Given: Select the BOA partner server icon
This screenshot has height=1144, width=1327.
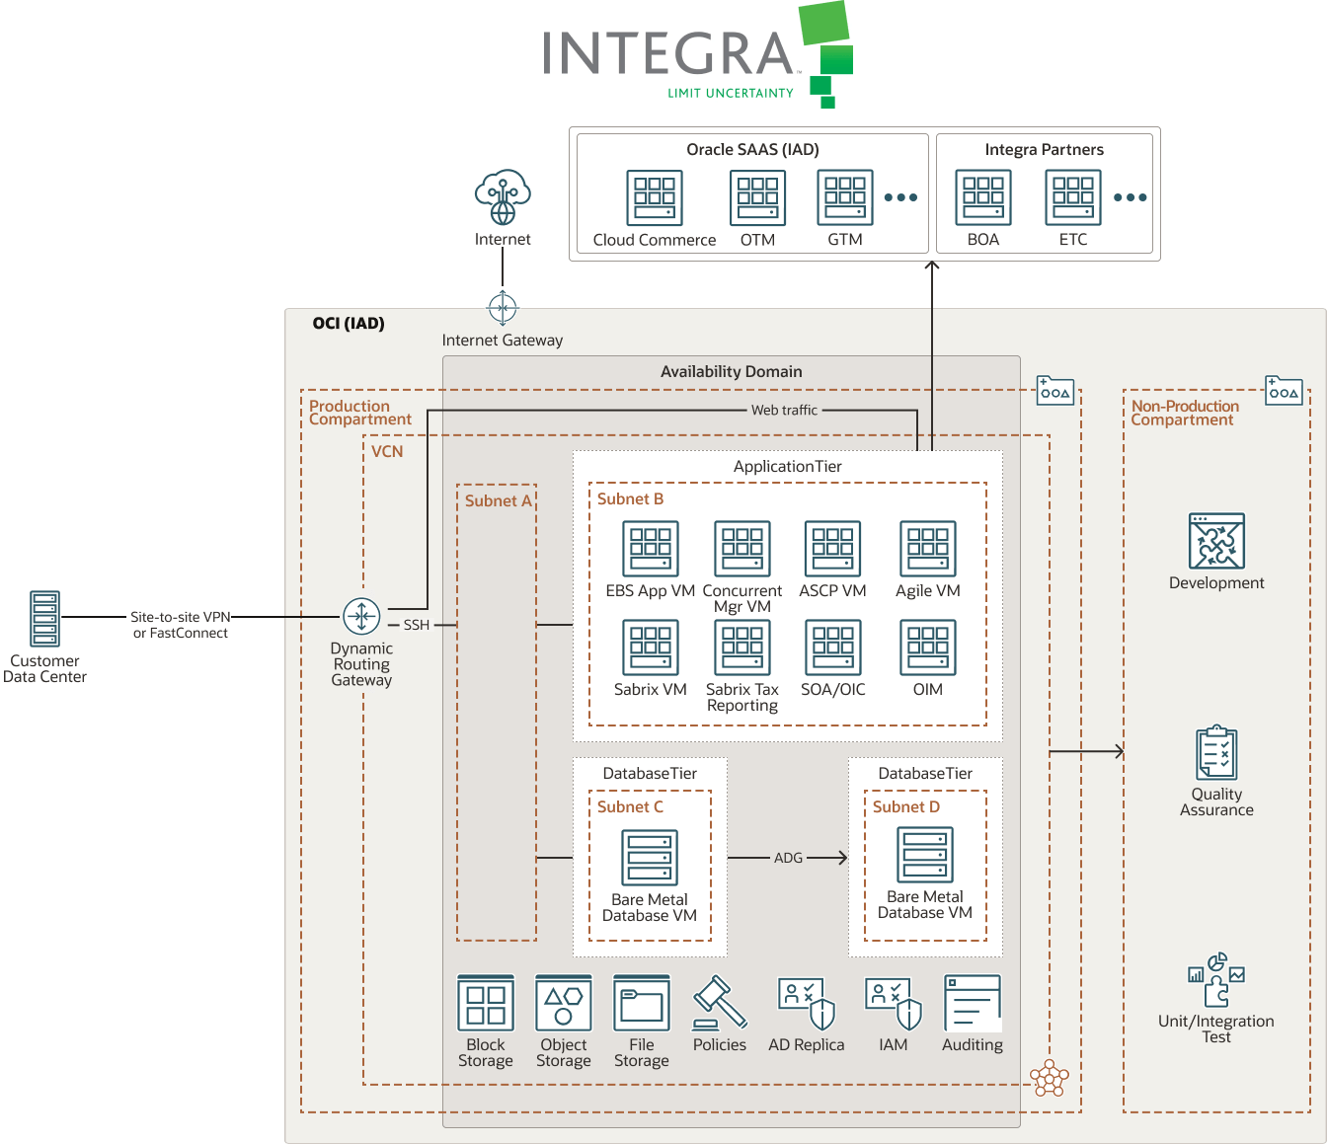Looking at the screenshot, I should (x=983, y=197).
